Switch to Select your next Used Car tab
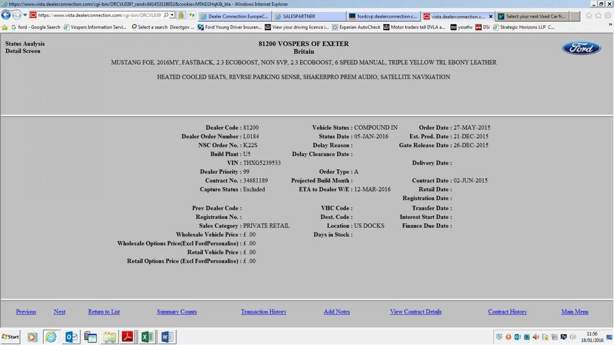Viewport: 614px width, 345px height. (533, 16)
